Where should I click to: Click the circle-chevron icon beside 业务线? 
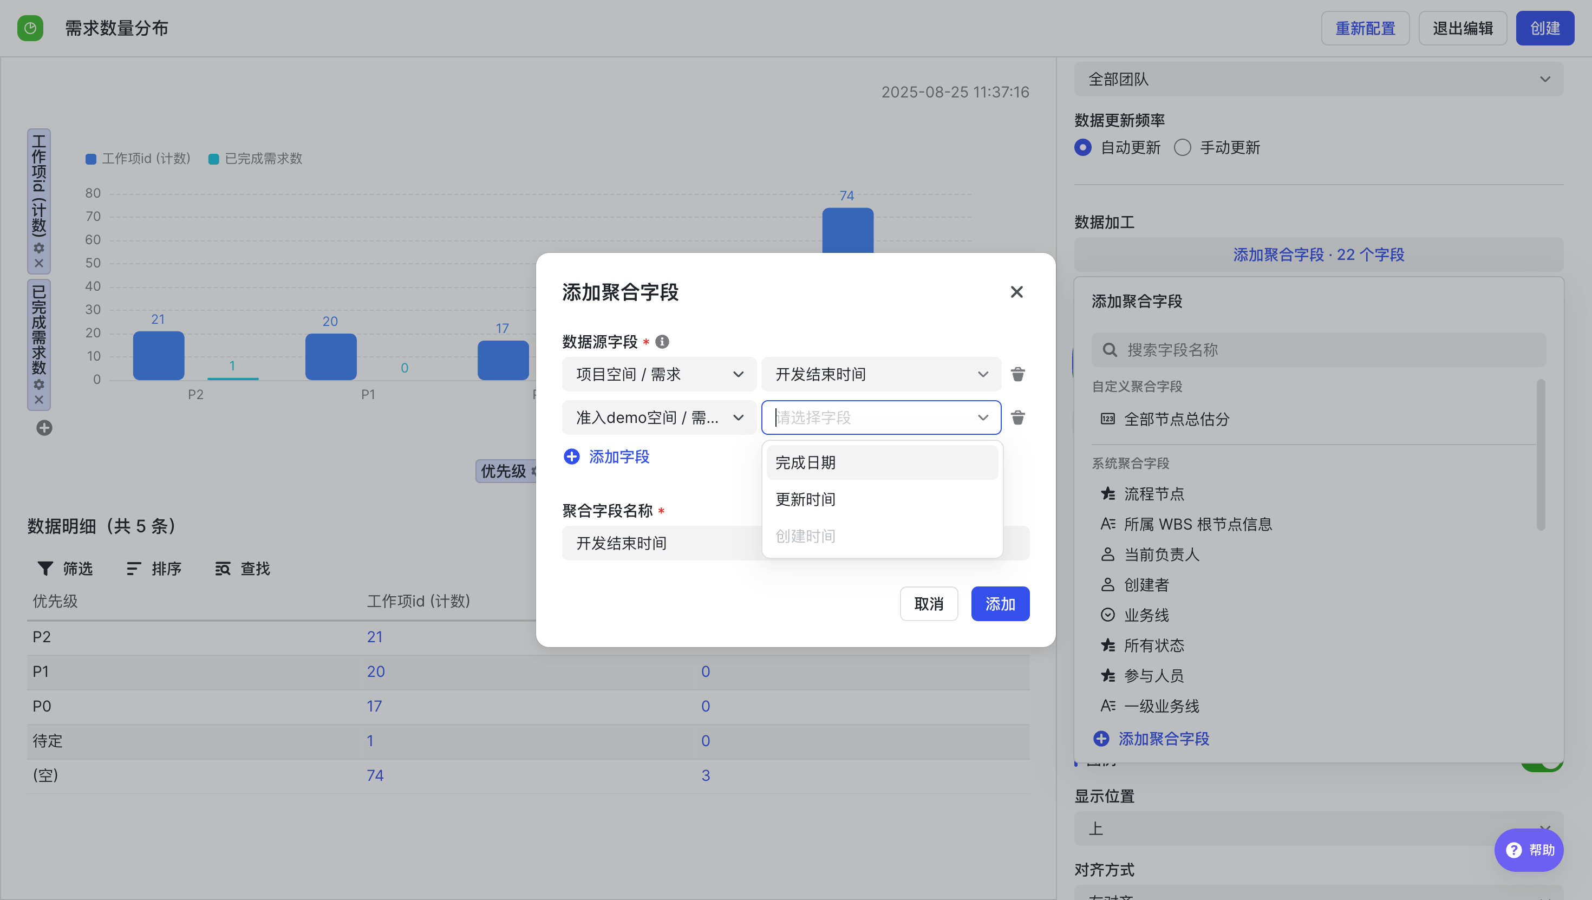point(1107,615)
